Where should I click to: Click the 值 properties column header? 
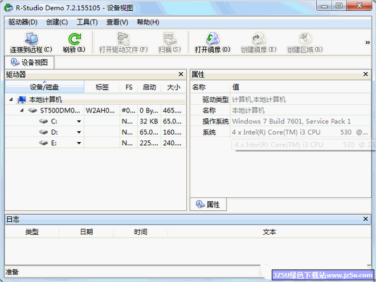[x=301, y=87]
